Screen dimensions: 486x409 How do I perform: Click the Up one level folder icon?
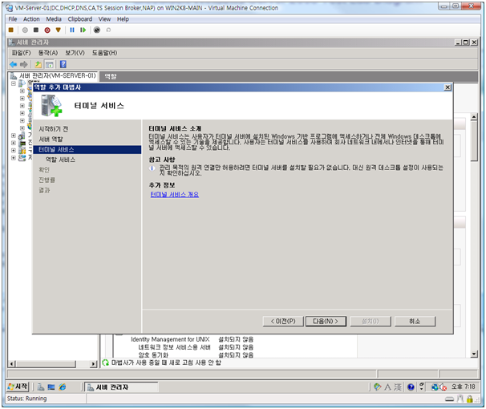coord(38,64)
